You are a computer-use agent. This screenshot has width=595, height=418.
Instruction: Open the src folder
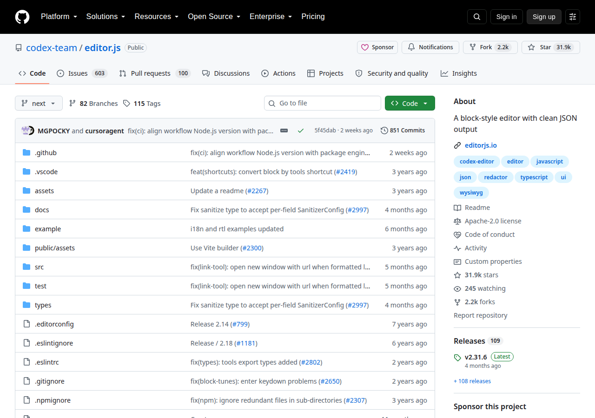click(x=39, y=267)
